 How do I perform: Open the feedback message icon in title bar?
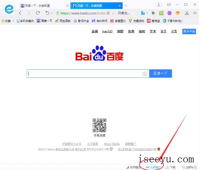pyautogui.click(x=169, y=5)
